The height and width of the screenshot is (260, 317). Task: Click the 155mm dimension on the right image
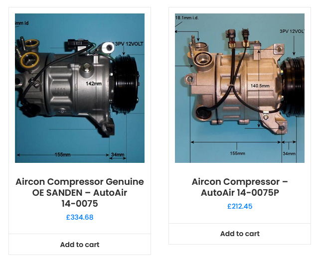click(x=238, y=153)
